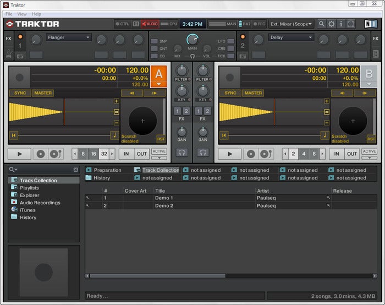The height and width of the screenshot is (305, 385).
Task: Clear the browser search field
Action: 76,170
